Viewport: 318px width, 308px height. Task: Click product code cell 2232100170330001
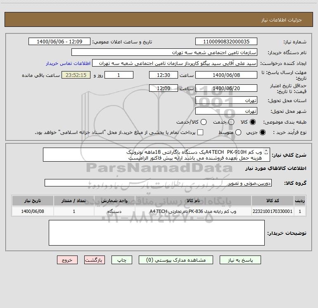[x=273, y=211]
